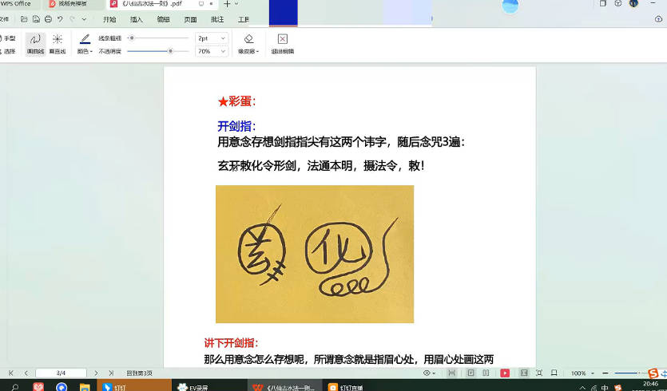
Task: Switch to hand tool mode
Action: point(9,38)
